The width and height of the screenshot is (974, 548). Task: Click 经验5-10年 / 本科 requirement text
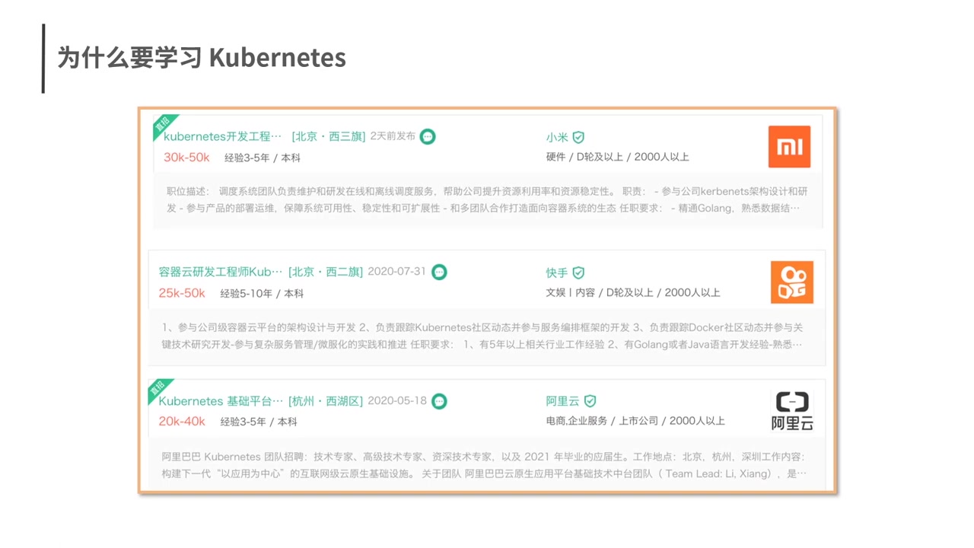point(262,293)
